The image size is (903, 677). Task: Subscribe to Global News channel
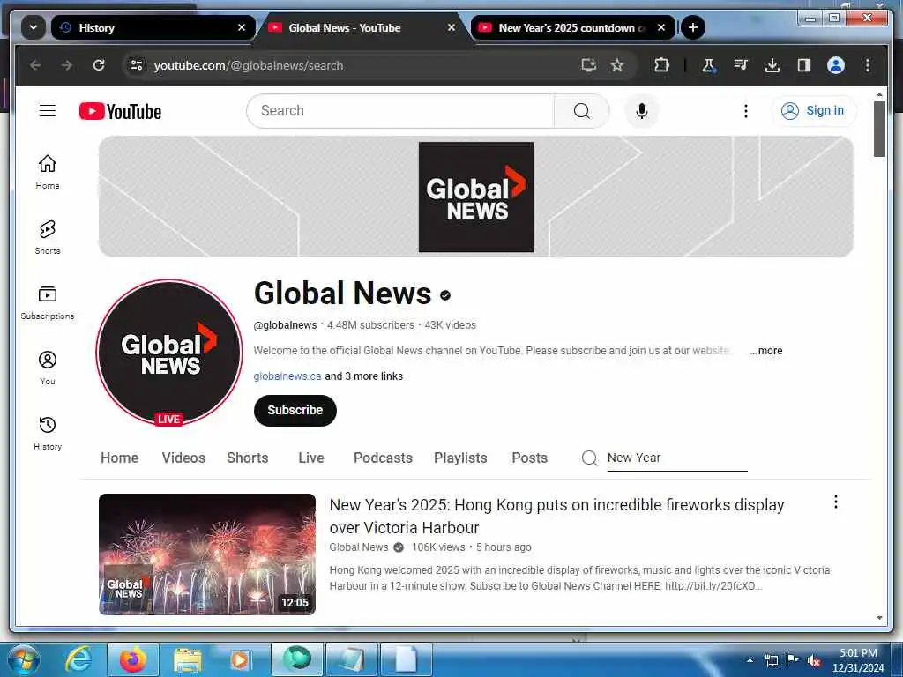coord(295,410)
